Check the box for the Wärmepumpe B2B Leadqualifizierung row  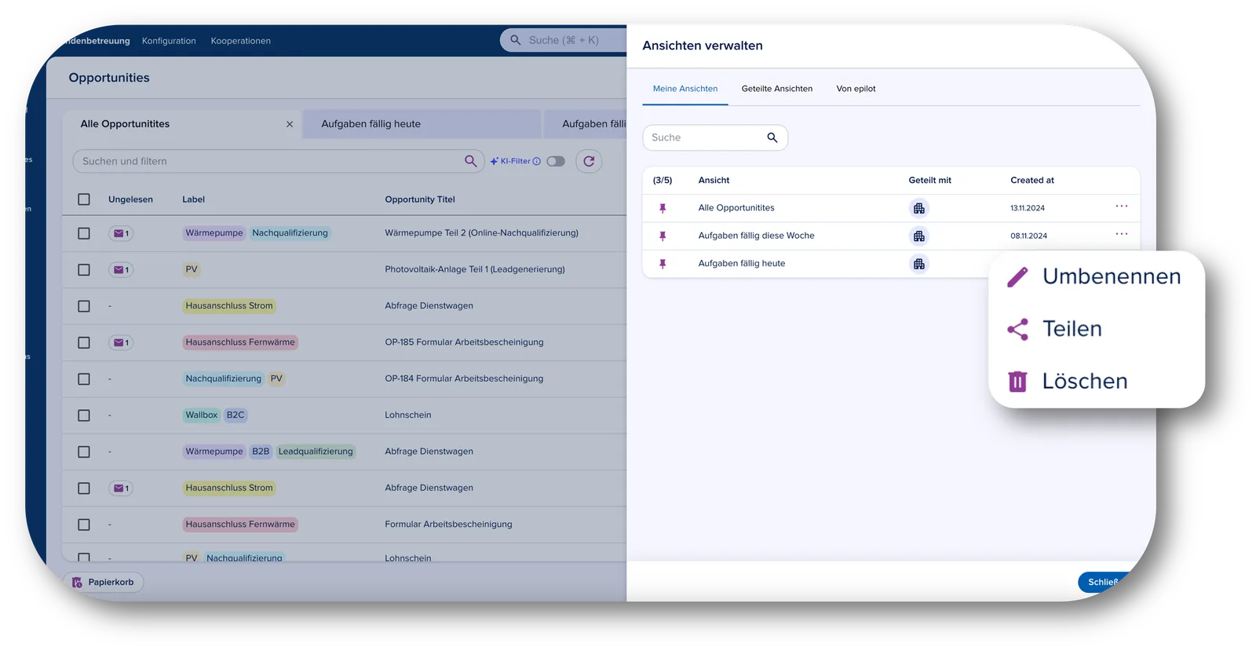[x=84, y=452]
